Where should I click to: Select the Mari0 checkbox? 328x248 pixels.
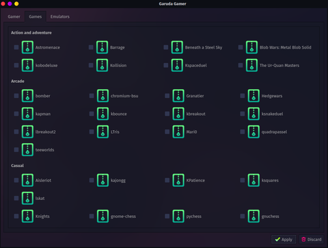click(x=167, y=132)
